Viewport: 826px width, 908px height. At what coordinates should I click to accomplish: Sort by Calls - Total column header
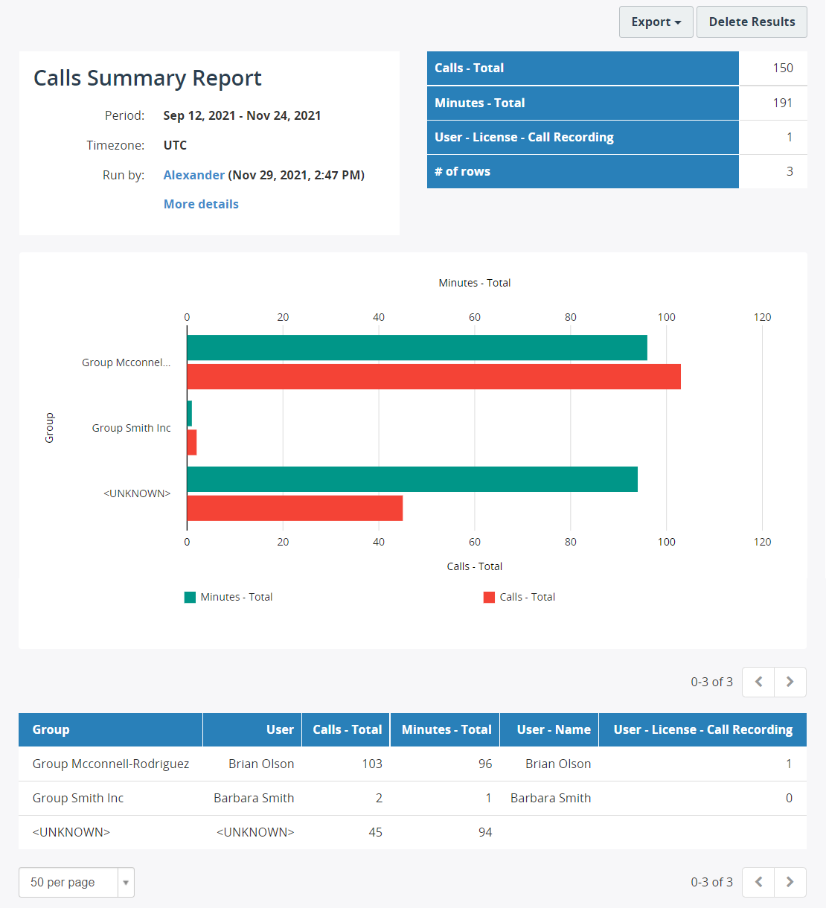click(x=347, y=729)
